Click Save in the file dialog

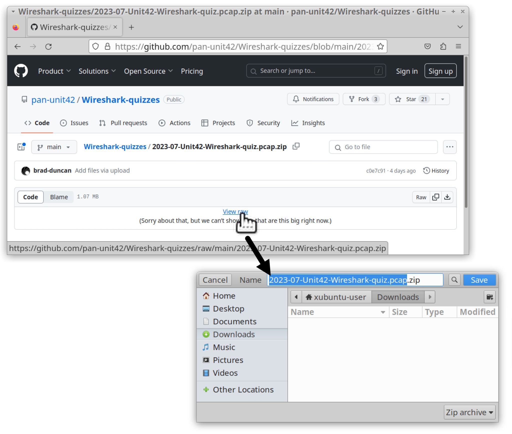[479, 280]
